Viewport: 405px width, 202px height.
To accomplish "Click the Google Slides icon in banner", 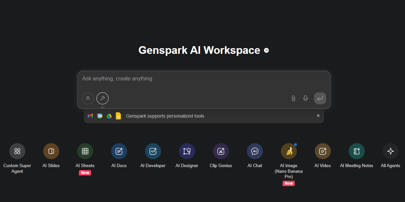I will (118, 116).
